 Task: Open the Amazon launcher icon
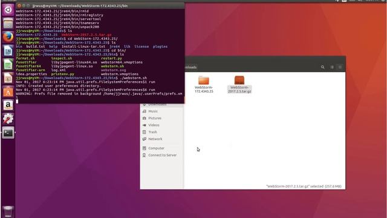click(8, 105)
